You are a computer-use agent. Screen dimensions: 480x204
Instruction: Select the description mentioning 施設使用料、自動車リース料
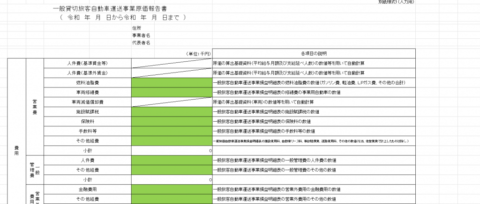(x=314, y=141)
